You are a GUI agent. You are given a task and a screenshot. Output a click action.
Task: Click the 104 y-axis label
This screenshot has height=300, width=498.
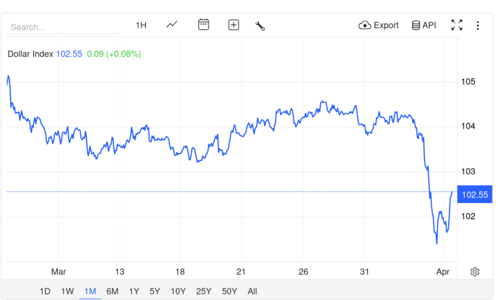pos(468,127)
